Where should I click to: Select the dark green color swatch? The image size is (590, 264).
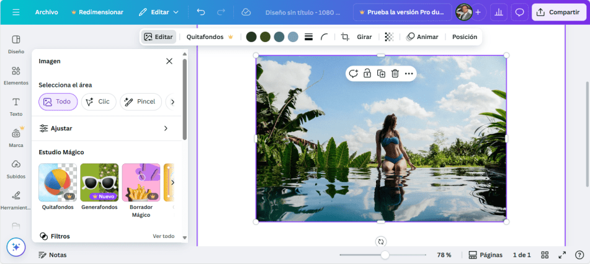pyautogui.click(x=251, y=37)
